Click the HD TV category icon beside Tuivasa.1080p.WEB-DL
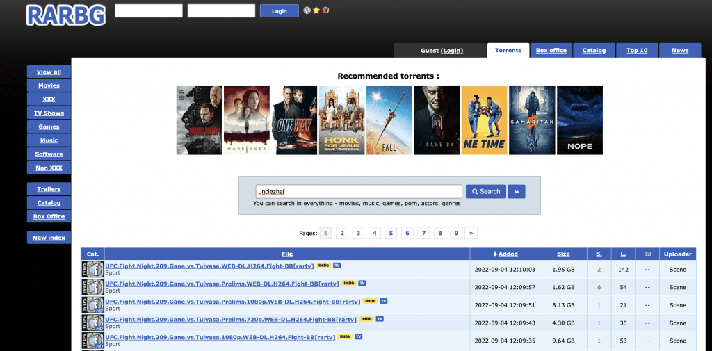Image resolution: width=712 pixels, height=351 pixels. point(92,341)
